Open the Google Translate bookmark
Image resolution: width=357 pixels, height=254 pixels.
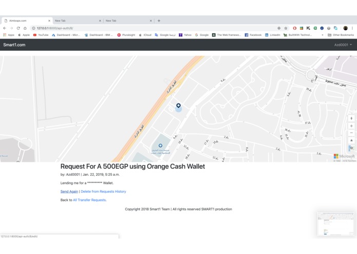165,35
